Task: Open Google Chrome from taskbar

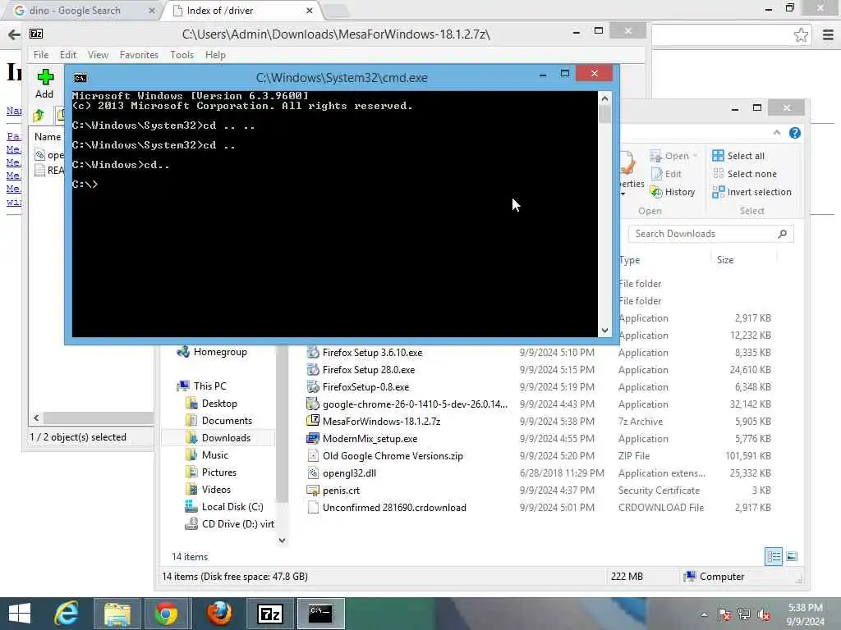Action: 166,614
